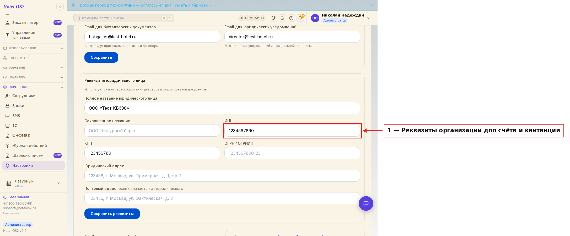
Task: Collapse the sidebar with the chevron button
Action: (60, 7)
